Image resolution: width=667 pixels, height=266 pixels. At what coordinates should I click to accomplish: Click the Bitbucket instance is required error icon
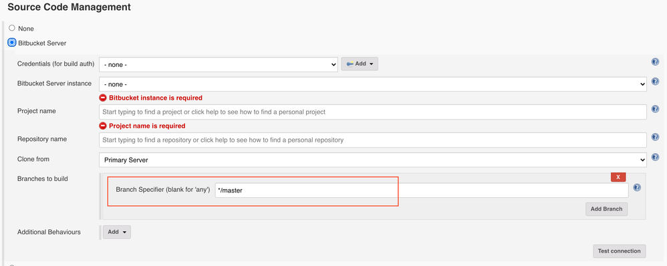click(x=102, y=98)
